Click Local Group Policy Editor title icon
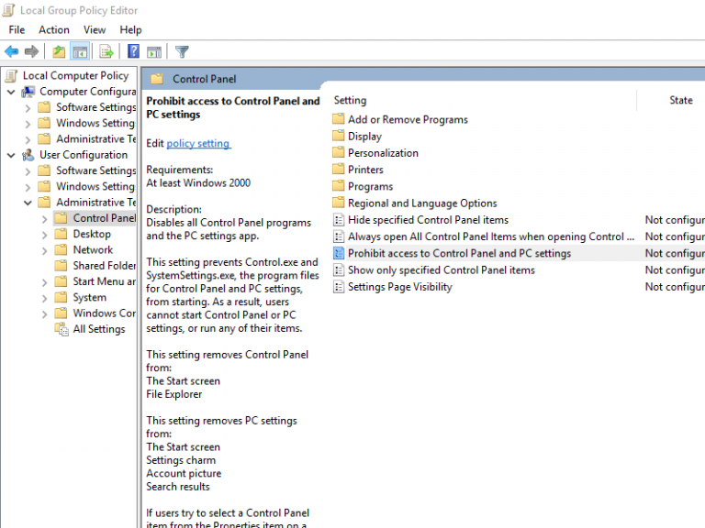705x528 pixels. click(x=9, y=10)
